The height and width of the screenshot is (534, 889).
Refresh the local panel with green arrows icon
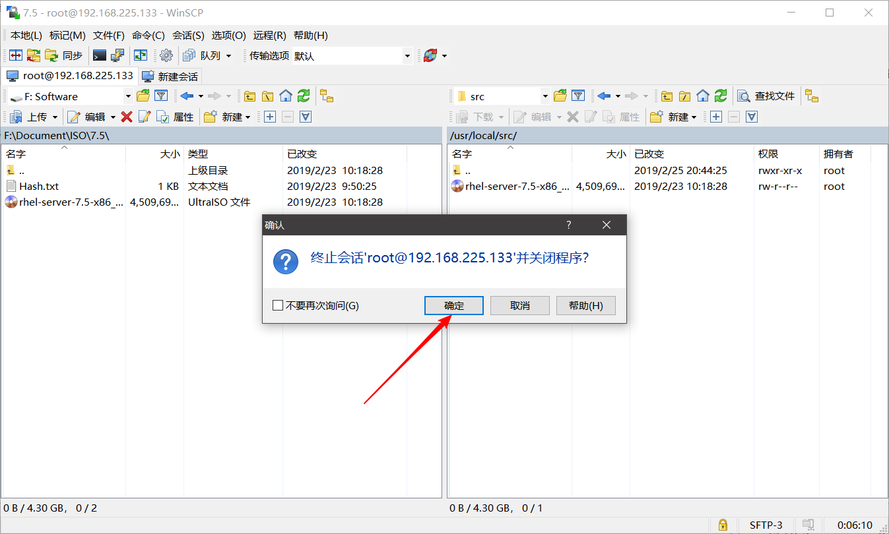point(303,96)
